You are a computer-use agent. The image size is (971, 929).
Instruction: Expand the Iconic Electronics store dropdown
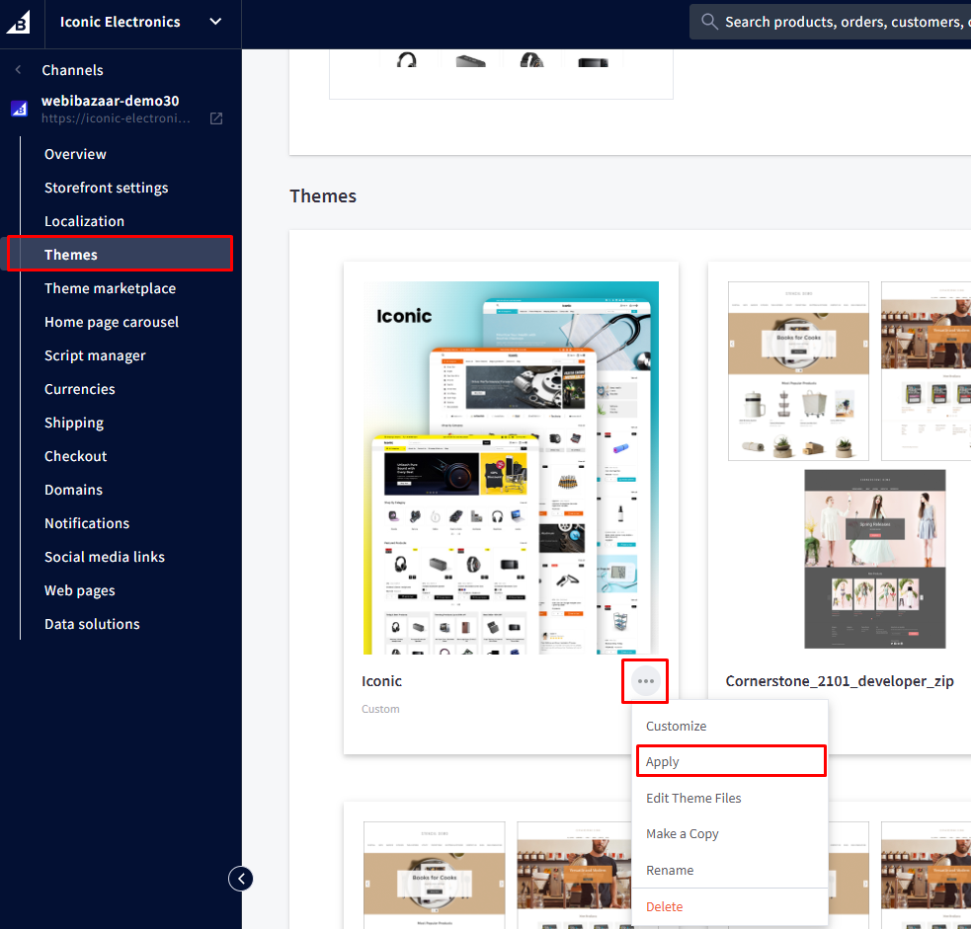215,22
